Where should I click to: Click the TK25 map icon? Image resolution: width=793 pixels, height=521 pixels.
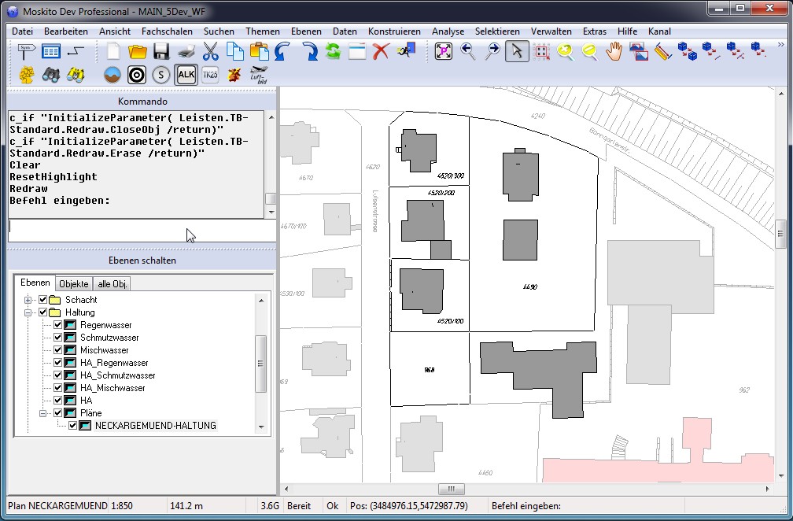[x=210, y=75]
